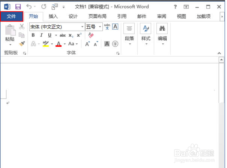This screenshot has height=168, width=227.
Task: Switch to the 视图 (View) tab
Action: pos(181,16)
